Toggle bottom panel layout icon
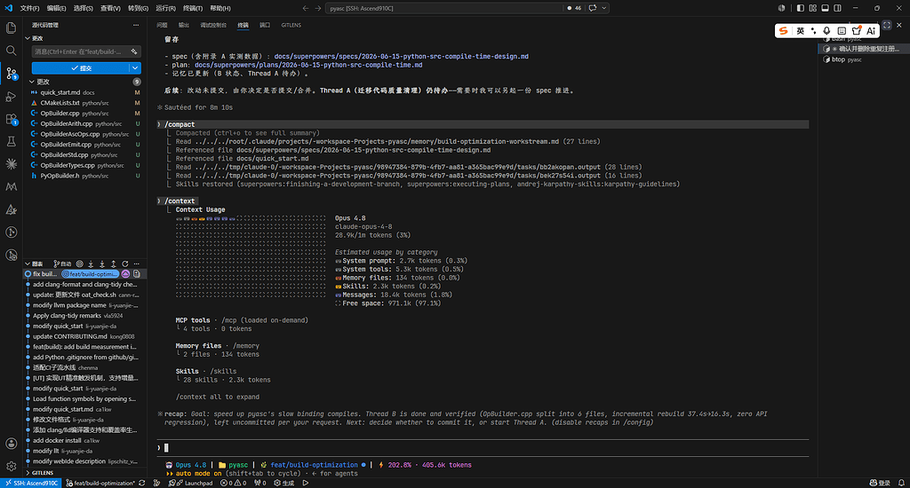910x488 pixels. point(825,8)
